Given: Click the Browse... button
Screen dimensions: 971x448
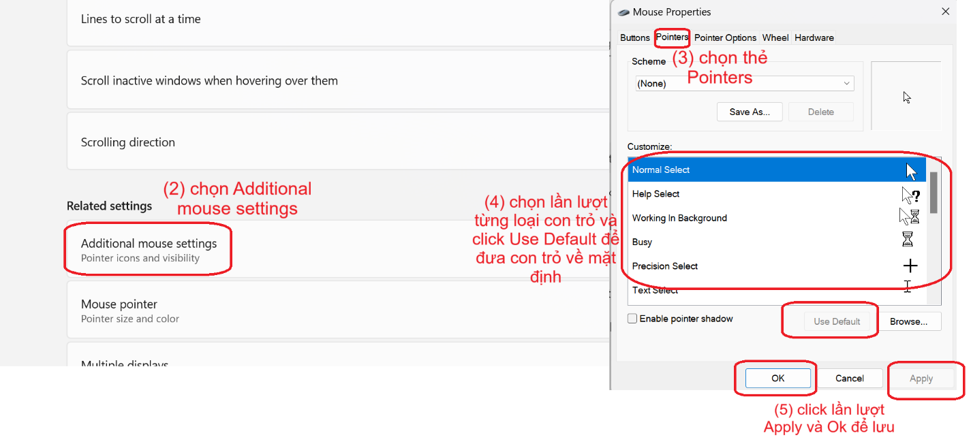Looking at the screenshot, I should tap(908, 321).
